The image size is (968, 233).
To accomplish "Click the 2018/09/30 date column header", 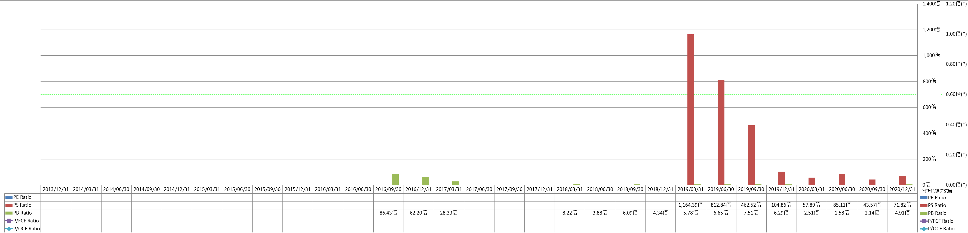I will (x=630, y=189).
